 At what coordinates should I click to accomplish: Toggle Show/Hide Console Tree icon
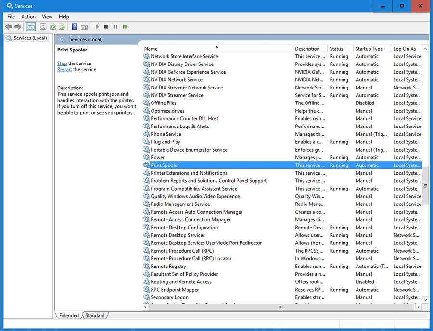point(31,27)
